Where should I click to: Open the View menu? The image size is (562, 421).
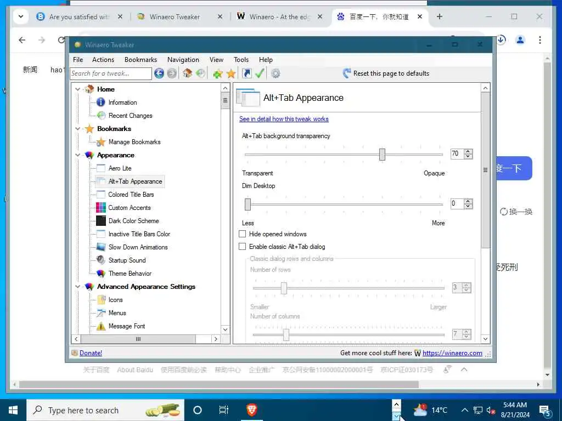pyautogui.click(x=216, y=60)
